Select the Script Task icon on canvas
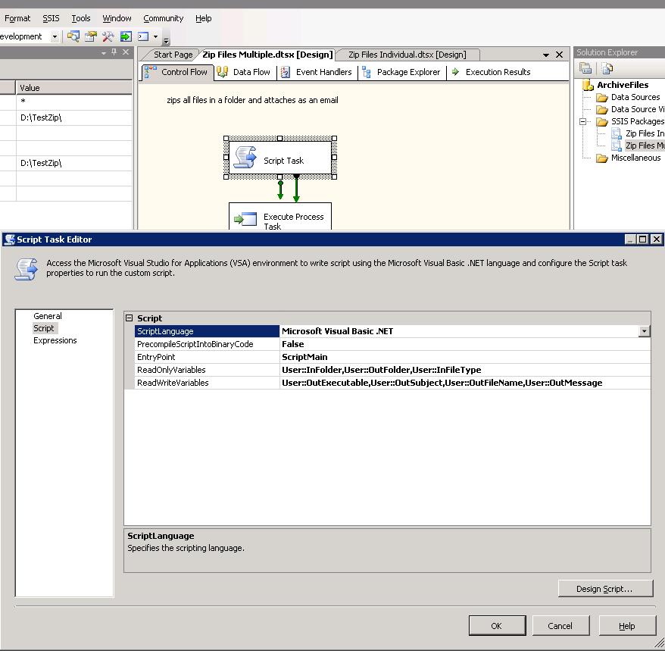 click(x=245, y=158)
